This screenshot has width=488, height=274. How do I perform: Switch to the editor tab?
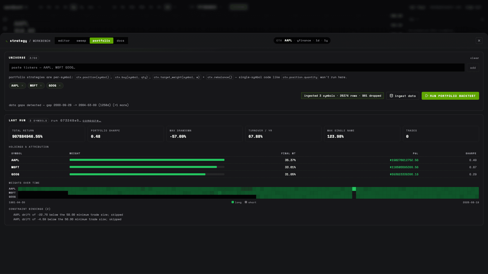[64, 41]
